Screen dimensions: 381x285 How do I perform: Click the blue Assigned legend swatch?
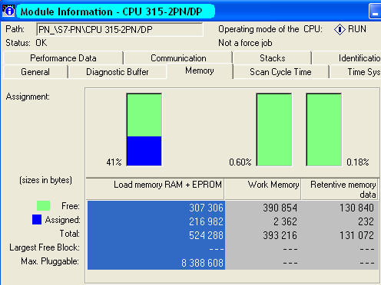click(37, 220)
